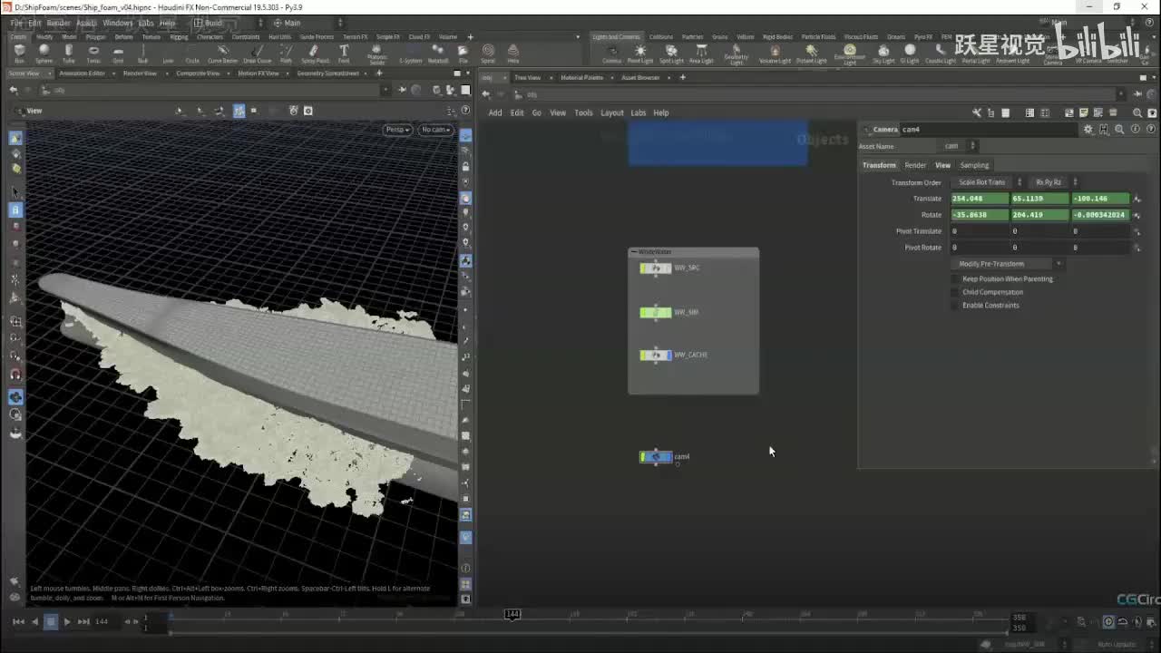This screenshot has width=1161, height=653.
Task: Switch to the Render parameter tab
Action: [x=915, y=165]
